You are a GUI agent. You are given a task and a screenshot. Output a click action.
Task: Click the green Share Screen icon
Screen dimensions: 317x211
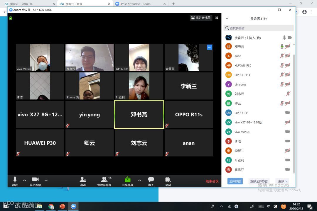coord(128,179)
